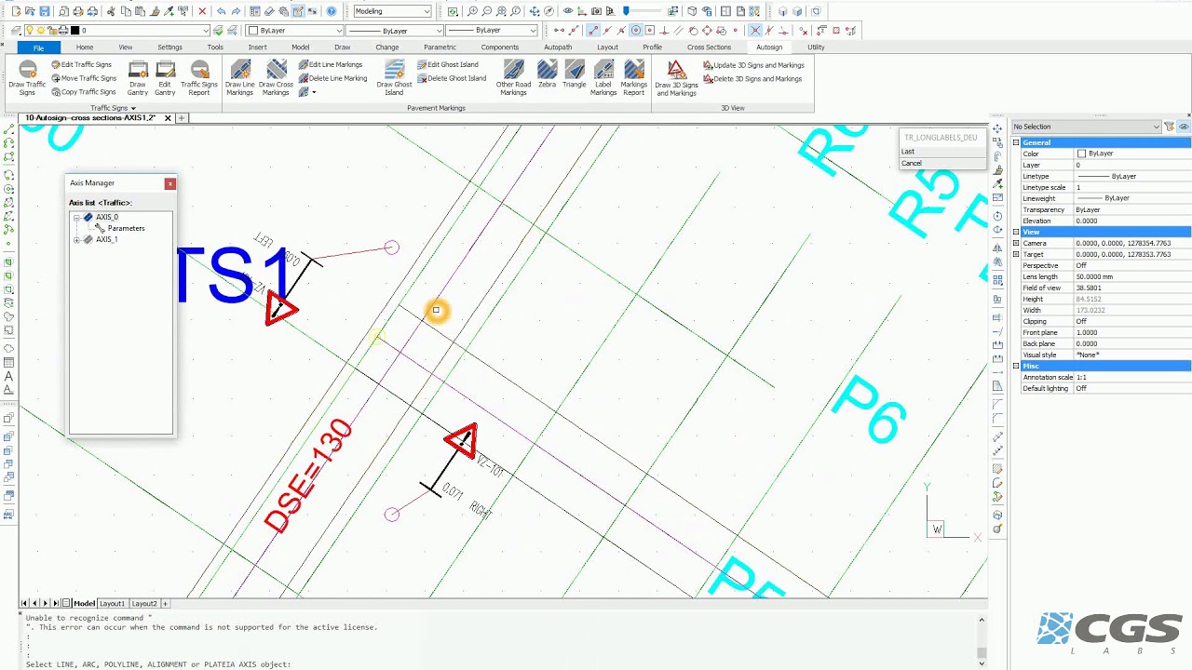The image size is (1192, 670).
Task: Select the Triangle marking tool
Action: coord(575,74)
